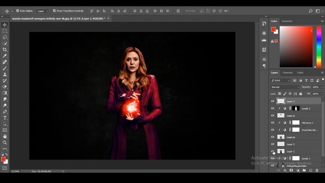Open the Edit Toolbar three-dots menu
Image resolution: width=325 pixels, height=183 pixels.
pyautogui.click(x=5, y=149)
